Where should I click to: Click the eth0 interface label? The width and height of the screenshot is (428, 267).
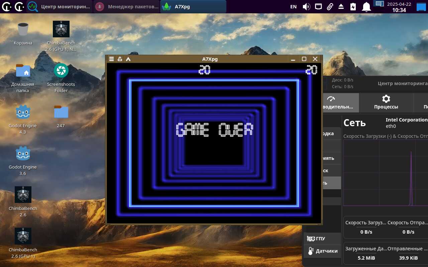[x=391, y=126]
